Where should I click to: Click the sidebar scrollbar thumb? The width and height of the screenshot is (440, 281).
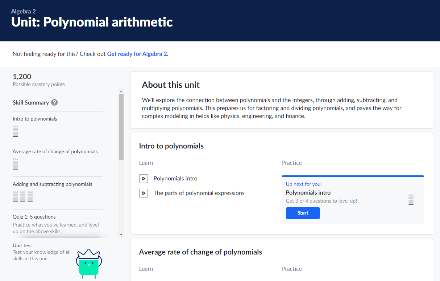coord(121,127)
